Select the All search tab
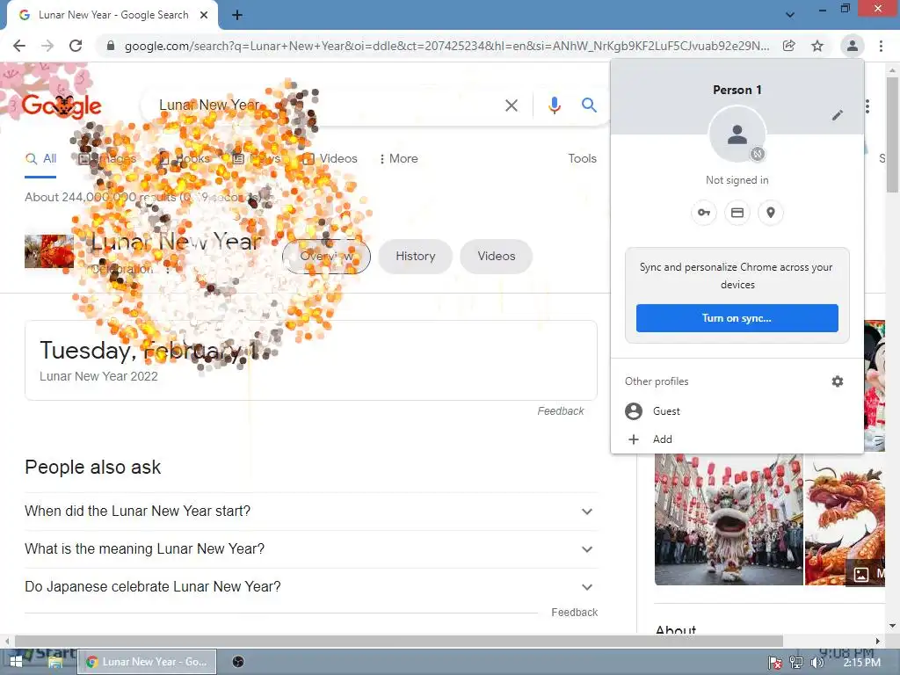900x675 pixels. pos(40,159)
